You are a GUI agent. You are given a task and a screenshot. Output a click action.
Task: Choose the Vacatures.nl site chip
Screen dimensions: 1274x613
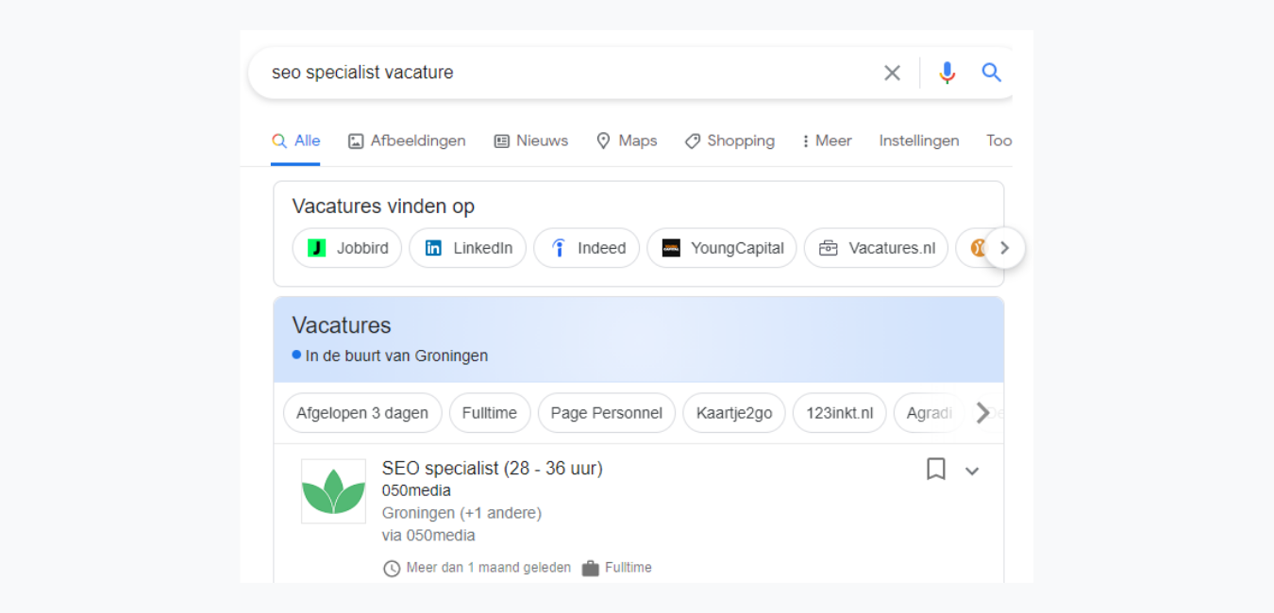[877, 248]
